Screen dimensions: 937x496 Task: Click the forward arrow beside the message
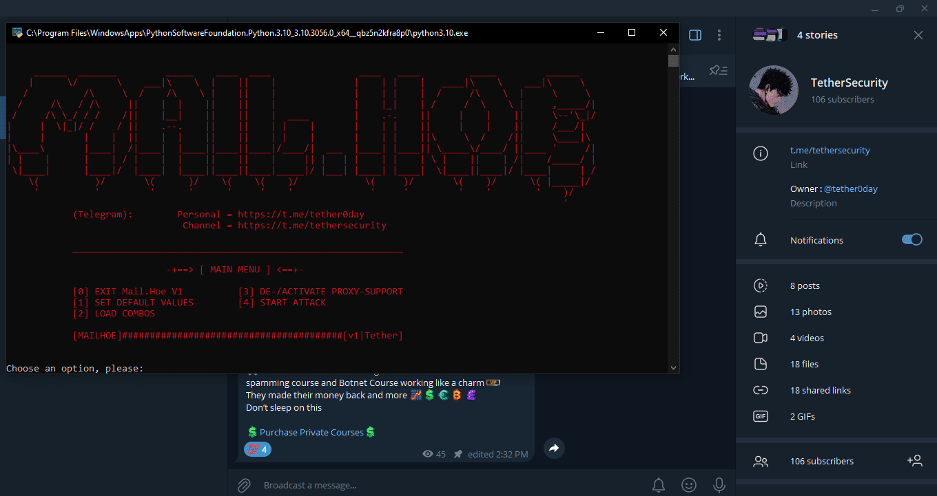point(554,449)
